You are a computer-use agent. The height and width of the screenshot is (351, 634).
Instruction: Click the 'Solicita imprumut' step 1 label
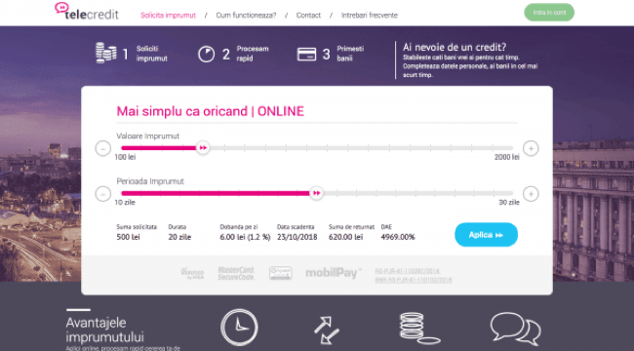tap(151, 54)
